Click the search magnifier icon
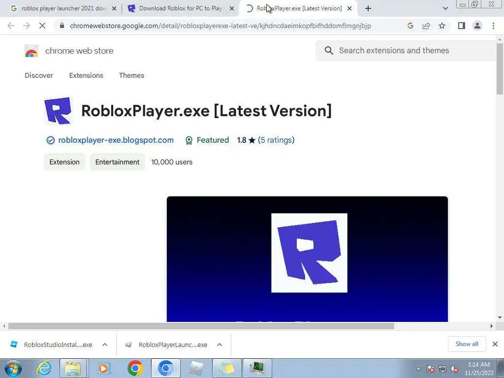The height and width of the screenshot is (378, 504). [x=329, y=51]
